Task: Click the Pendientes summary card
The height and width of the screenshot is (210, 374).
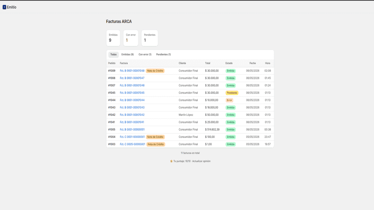Action: [150, 38]
